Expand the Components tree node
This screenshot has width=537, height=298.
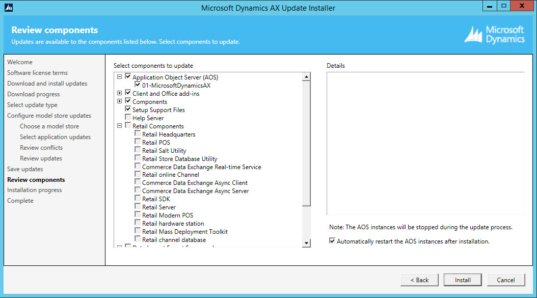coord(120,101)
